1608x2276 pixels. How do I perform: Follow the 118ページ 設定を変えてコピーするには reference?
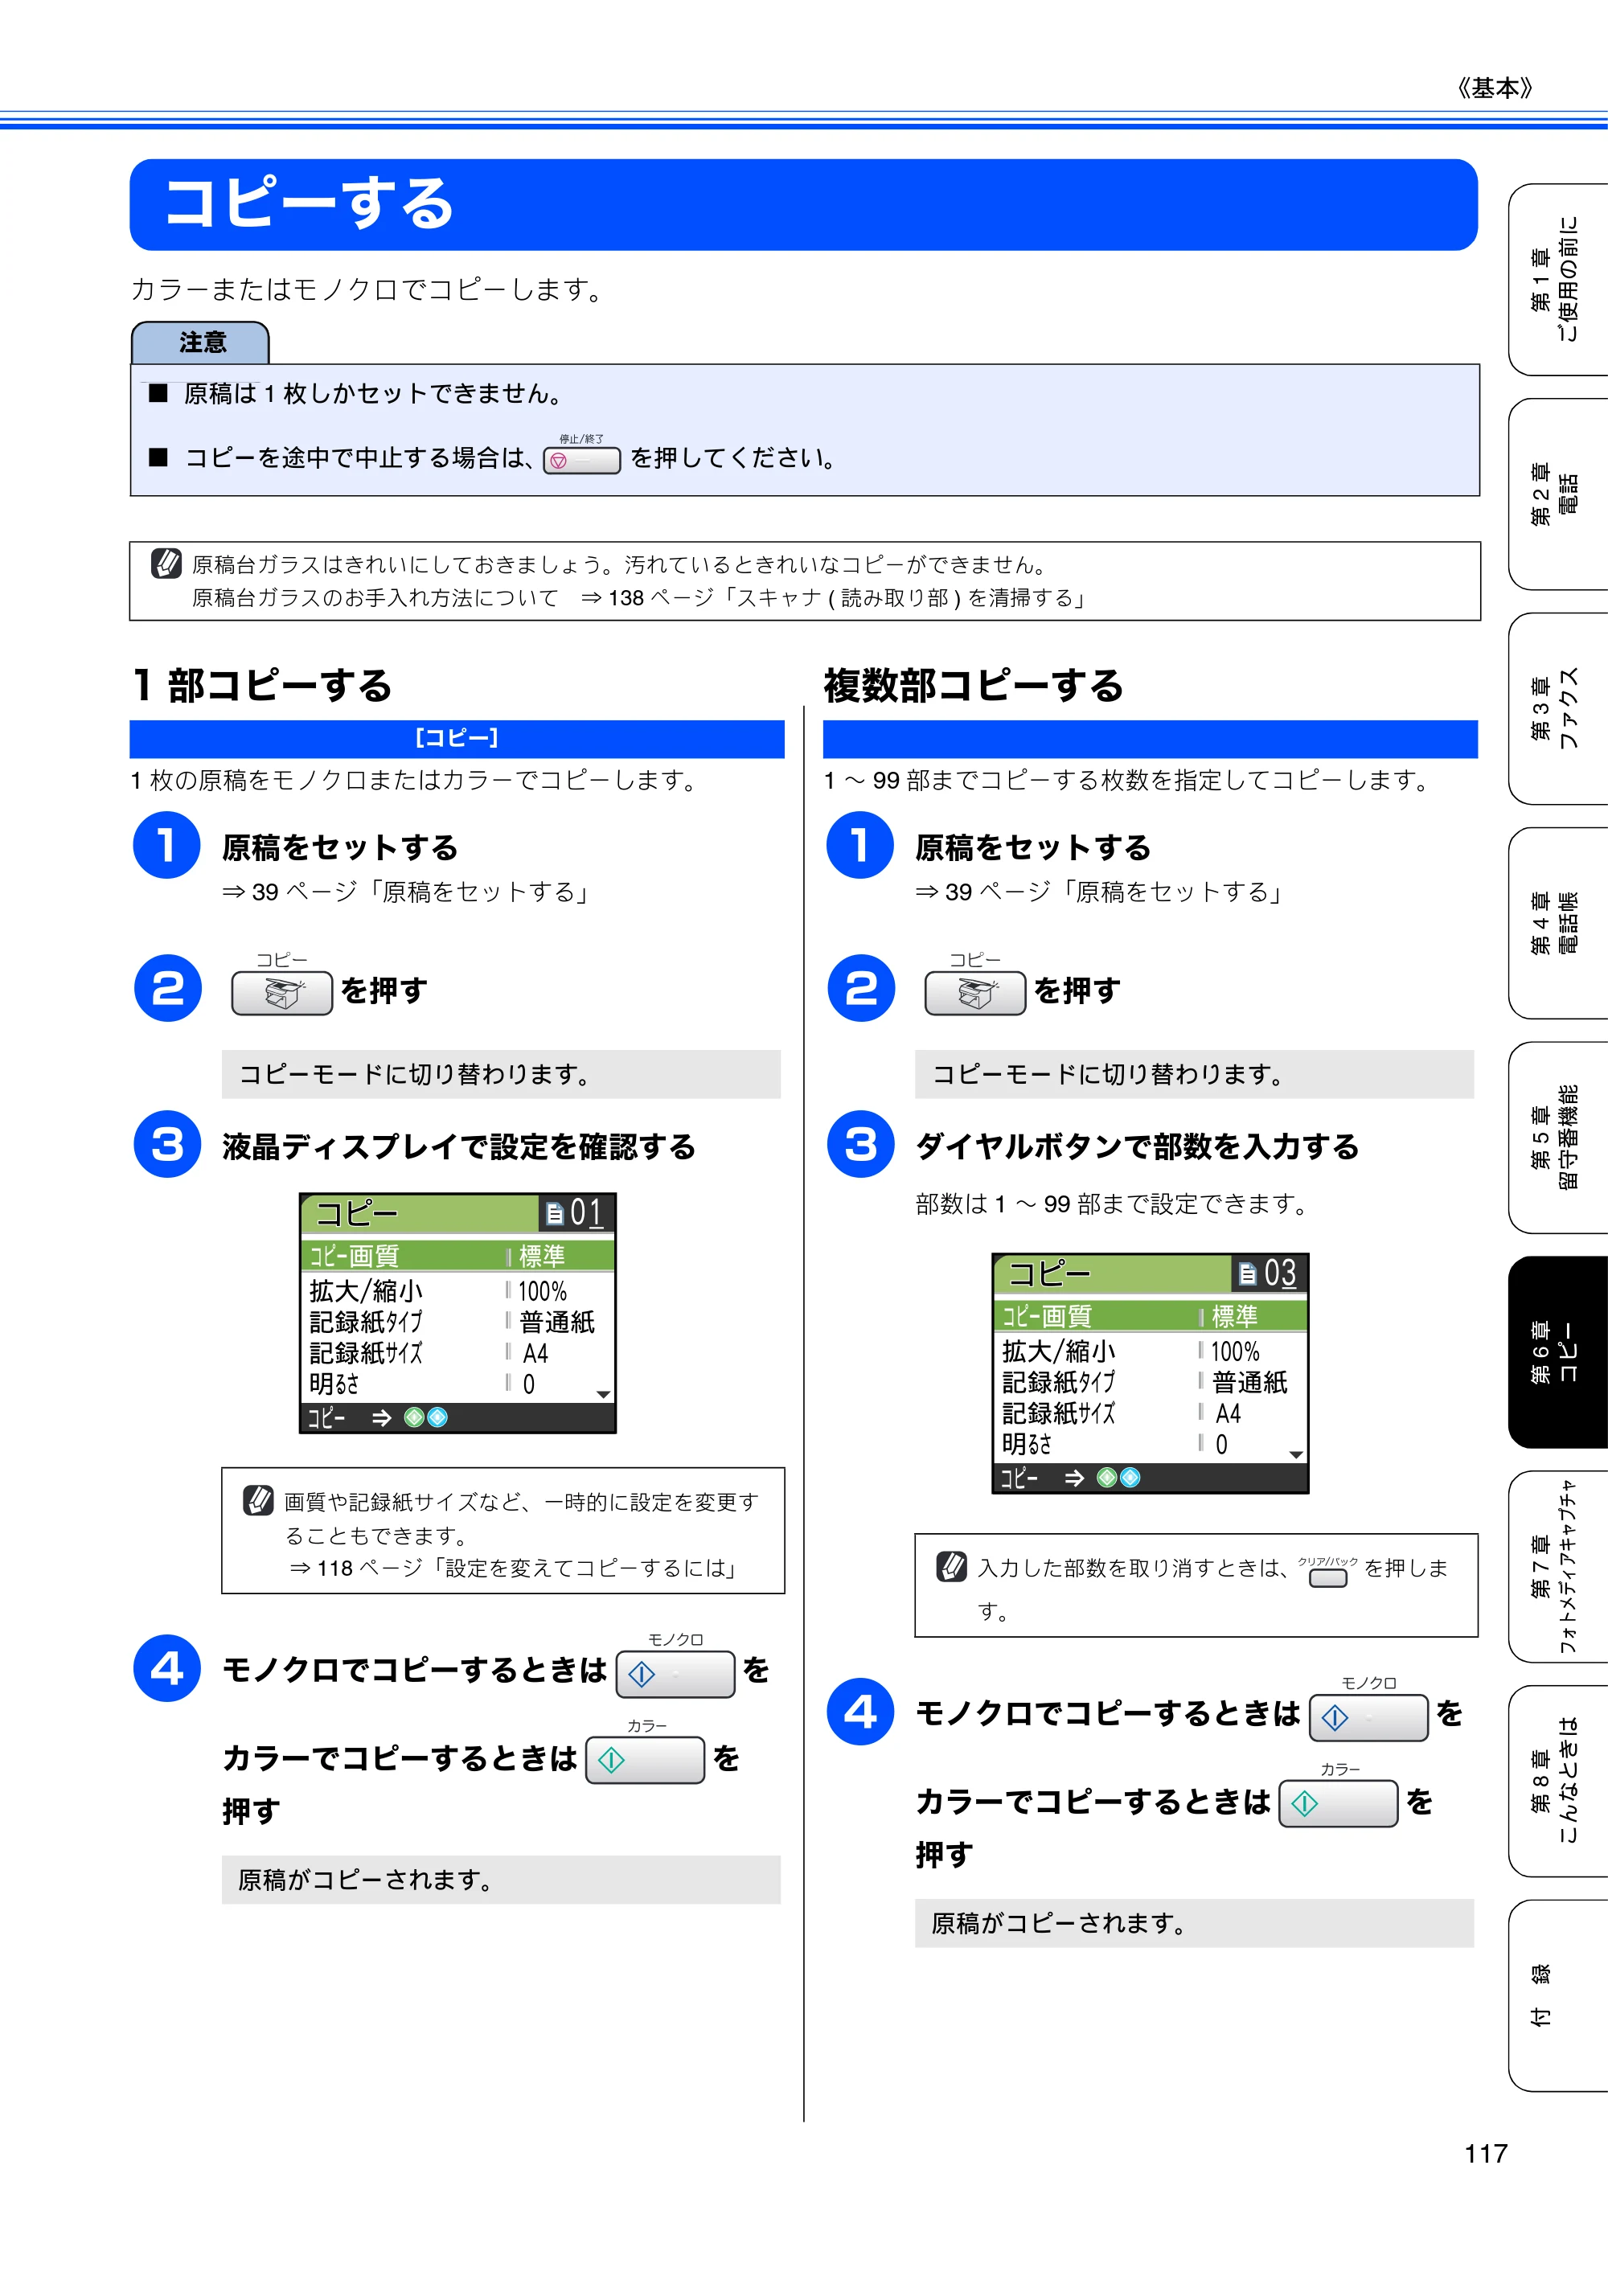514,1569
